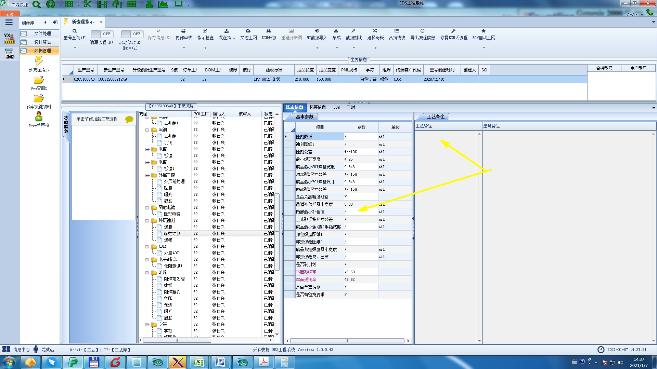Click 蚀刻公差 parameter value field
657x369 pixels.
tap(361, 152)
